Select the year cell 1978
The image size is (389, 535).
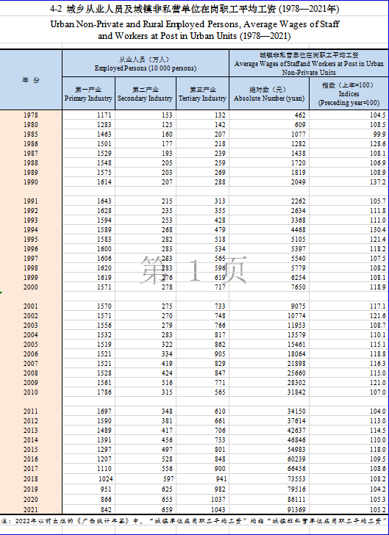[x=31, y=115]
